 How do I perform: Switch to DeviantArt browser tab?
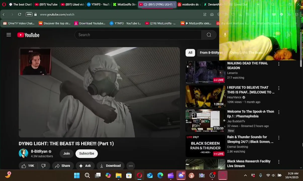point(215,4)
